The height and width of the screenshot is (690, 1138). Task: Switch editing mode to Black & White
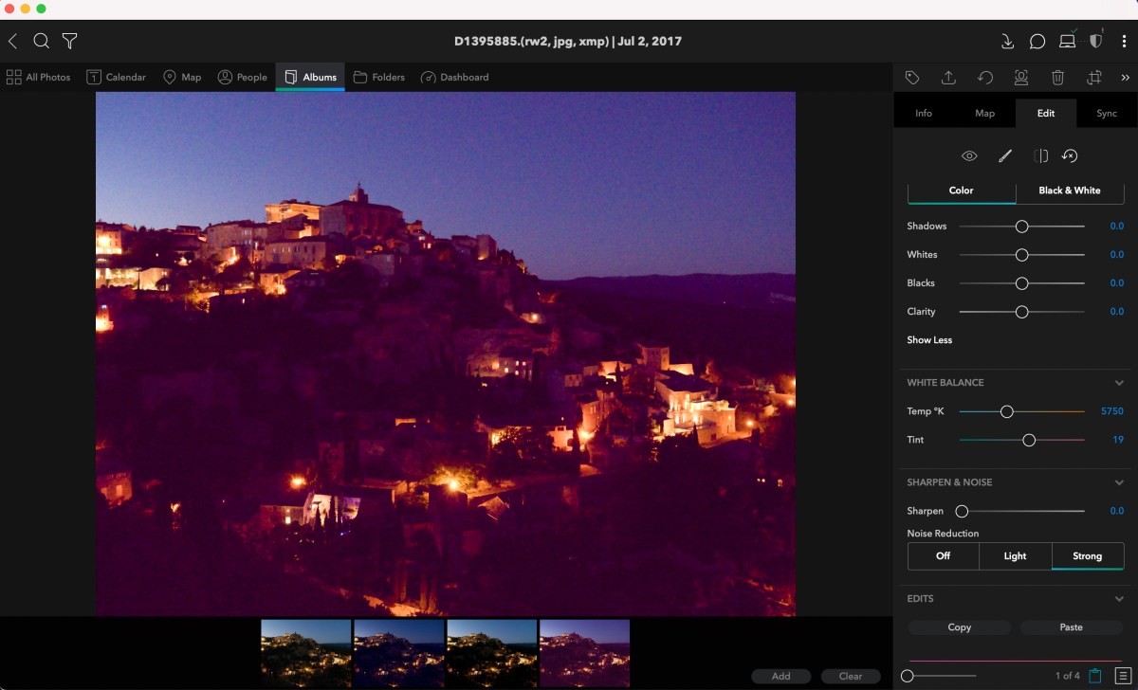1070,191
